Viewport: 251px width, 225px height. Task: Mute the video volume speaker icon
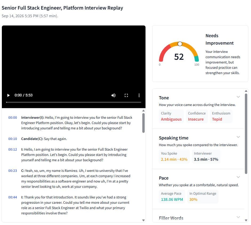(x=114, y=95)
